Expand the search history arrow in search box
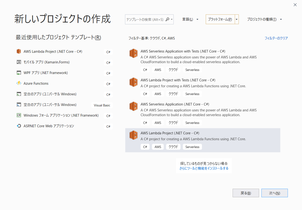Screen dimensions: 302x210 pyautogui.click(x=172, y=19)
